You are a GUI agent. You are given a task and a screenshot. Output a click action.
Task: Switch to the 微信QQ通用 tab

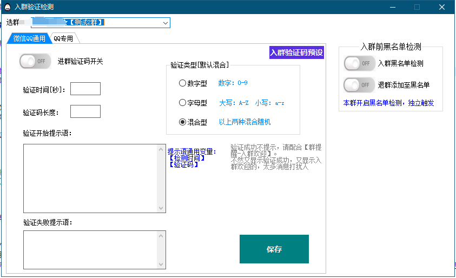(29, 38)
